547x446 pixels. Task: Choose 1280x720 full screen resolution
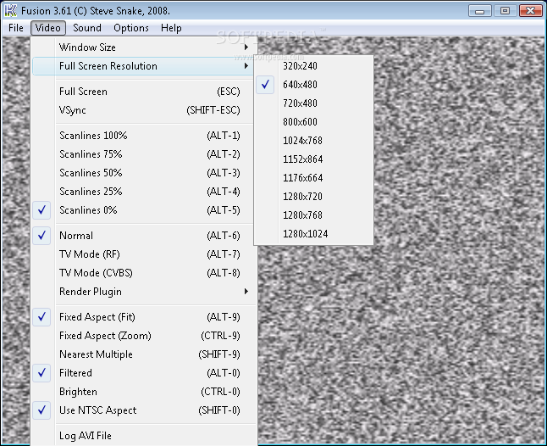314,196
